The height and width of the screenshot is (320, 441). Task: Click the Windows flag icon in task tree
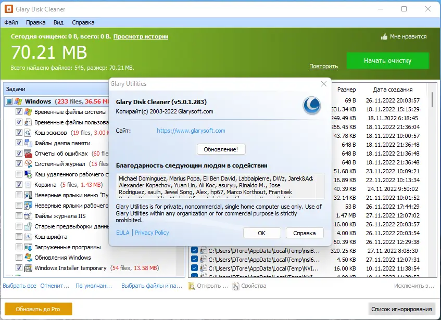point(19,101)
